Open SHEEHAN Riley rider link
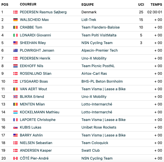Viewport: 164px width, 162px height. 33,43
